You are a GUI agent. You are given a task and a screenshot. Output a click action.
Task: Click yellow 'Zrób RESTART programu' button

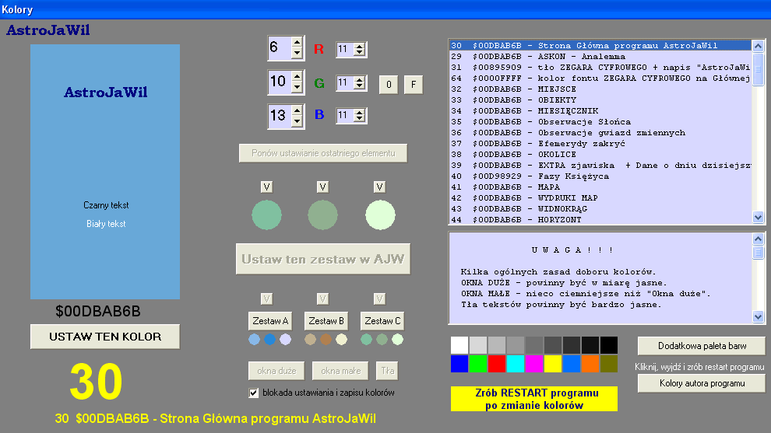(534, 399)
